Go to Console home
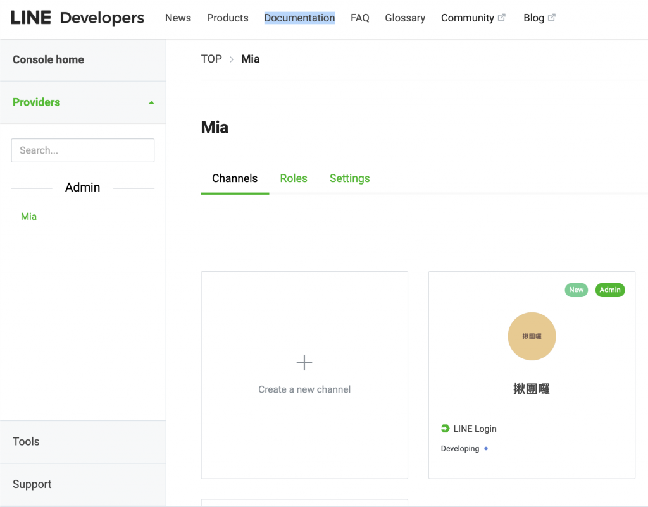The image size is (648, 507). 48,59
